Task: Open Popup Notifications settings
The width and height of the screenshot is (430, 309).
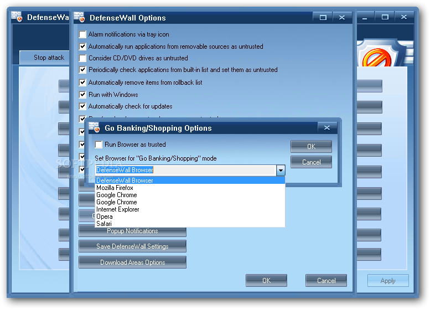Action: pos(132,232)
